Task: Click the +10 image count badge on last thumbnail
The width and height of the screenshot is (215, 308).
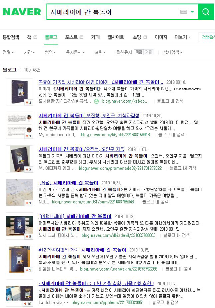Action: point(28,304)
